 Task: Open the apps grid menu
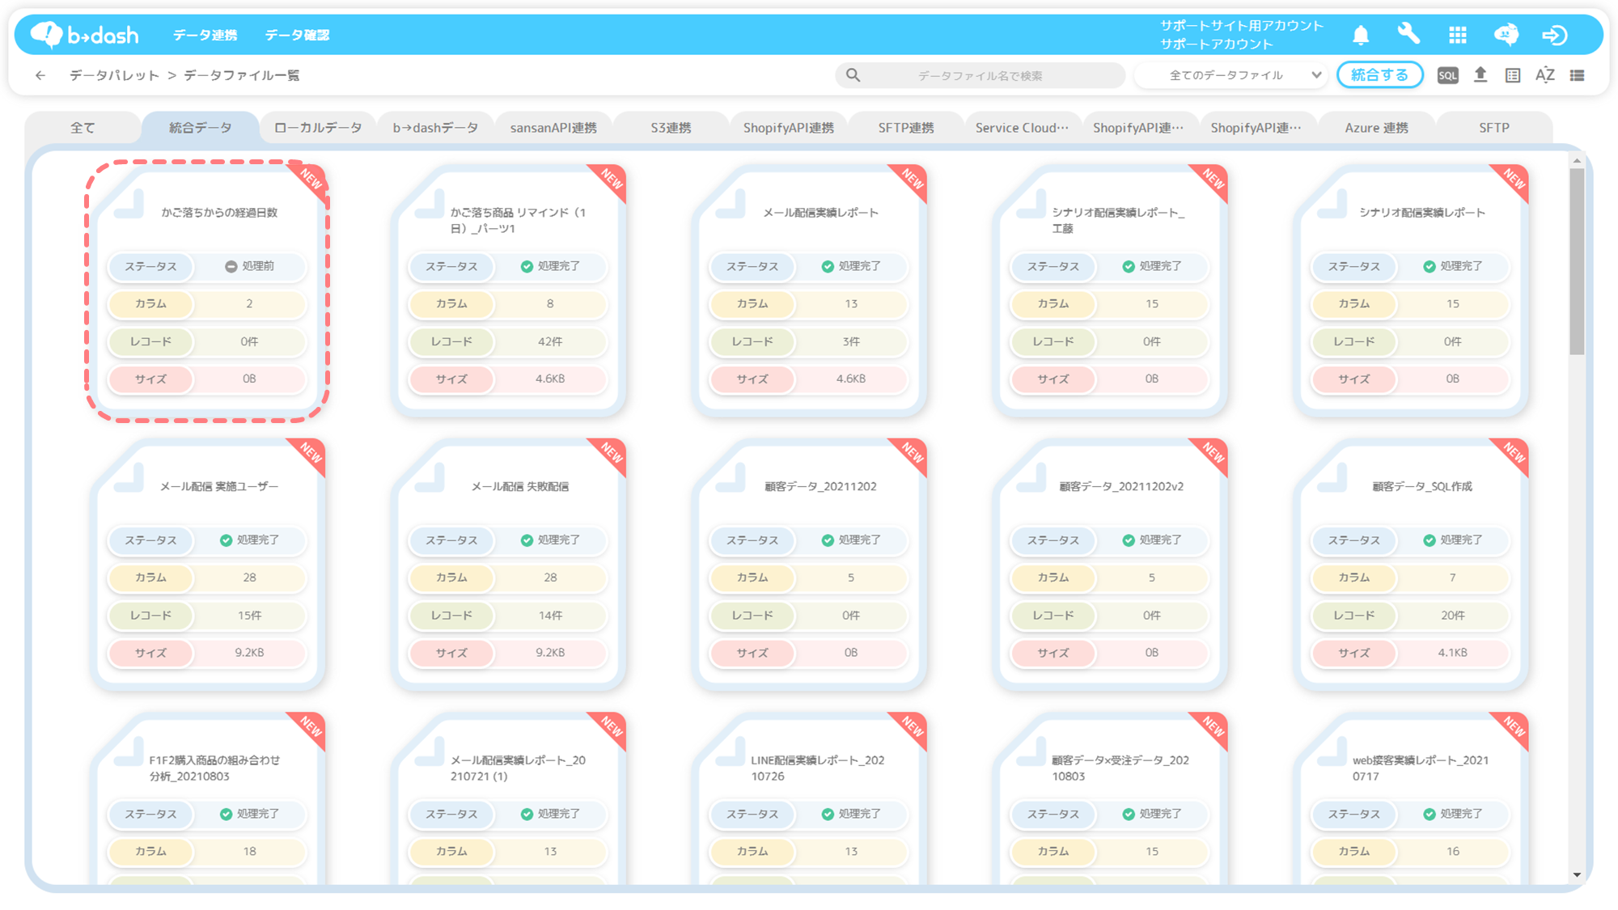[1458, 35]
